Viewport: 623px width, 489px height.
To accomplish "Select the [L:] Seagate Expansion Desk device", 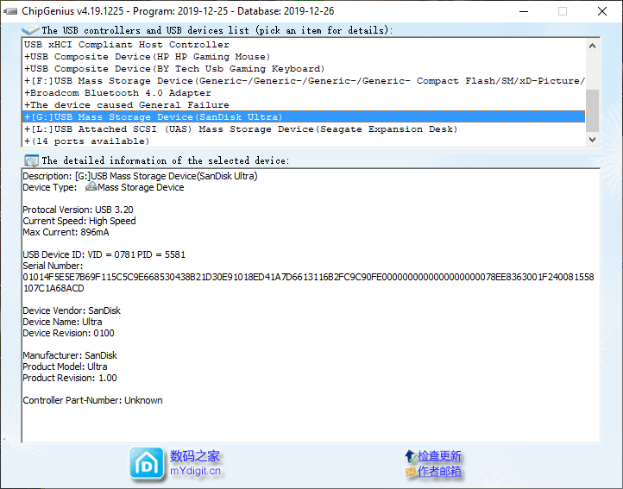I will click(x=304, y=129).
